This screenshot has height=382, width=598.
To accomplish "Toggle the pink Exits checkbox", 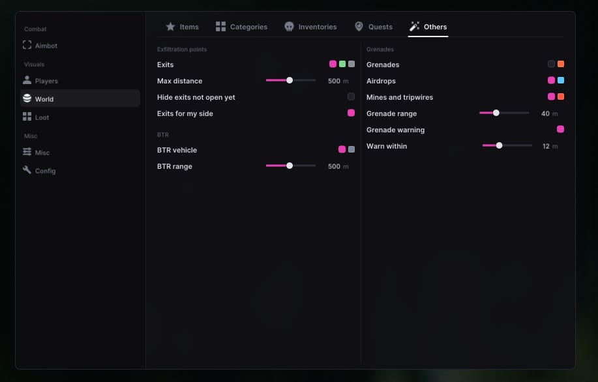I will pyautogui.click(x=333, y=64).
